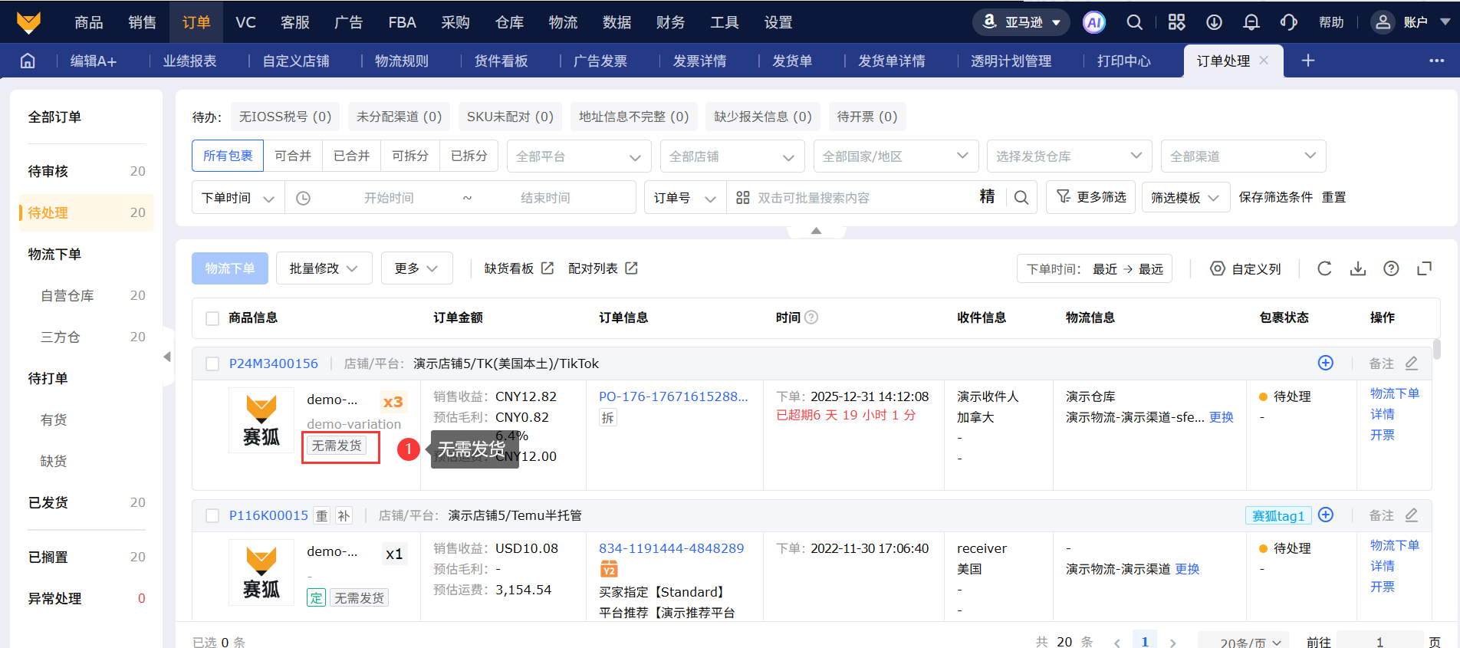Image resolution: width=1460 pixels, height=648 pixels.
Task: Select the 已拆分 filter option
Action: click(x=469, y=156)
